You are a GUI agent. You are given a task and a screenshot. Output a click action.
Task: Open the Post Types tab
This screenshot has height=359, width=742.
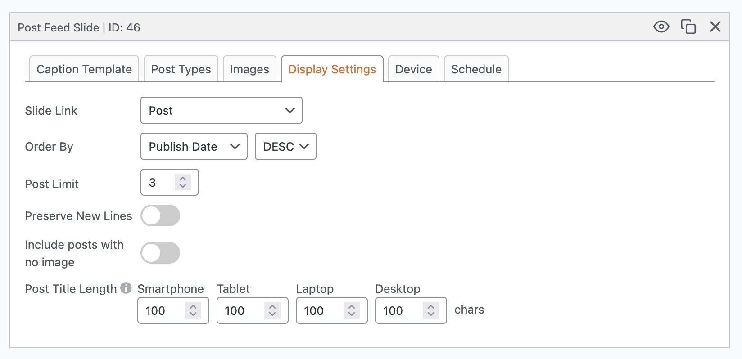(x=181, y=69)
